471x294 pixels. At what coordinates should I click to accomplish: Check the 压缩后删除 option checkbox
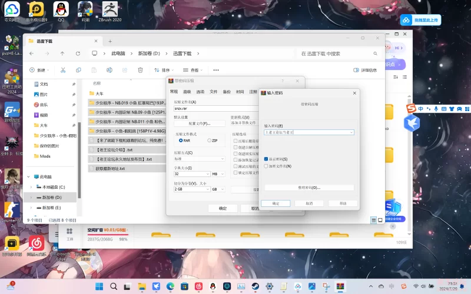click(235, 141)
